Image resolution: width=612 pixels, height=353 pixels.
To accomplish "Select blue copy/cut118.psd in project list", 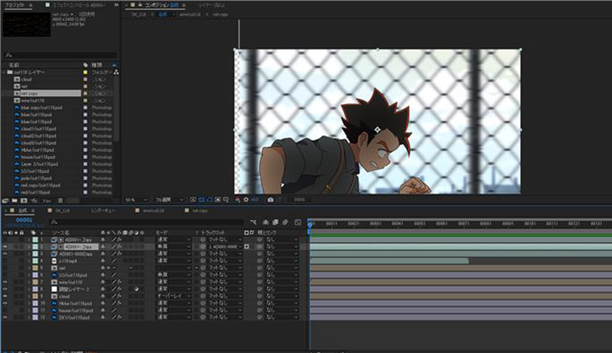I will click(x=39, y=107).
